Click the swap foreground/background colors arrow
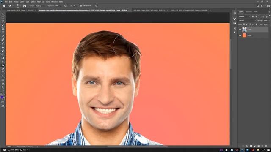271x152 pixels. (4, 95)
